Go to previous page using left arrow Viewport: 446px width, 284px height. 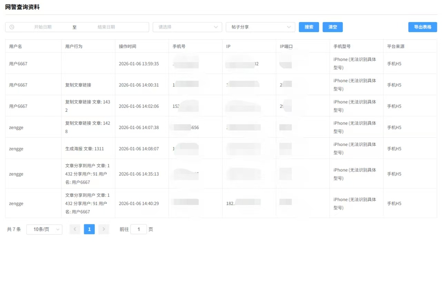point(75,229)
